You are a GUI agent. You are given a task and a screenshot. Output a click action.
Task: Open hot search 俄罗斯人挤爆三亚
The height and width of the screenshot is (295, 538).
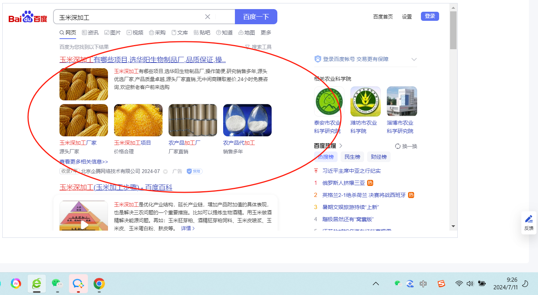point(344,183)
